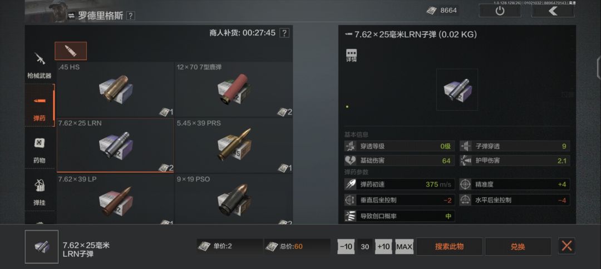Click the search this item (搜索此物) button
601x269 pixels.
(x=449, y=246)
